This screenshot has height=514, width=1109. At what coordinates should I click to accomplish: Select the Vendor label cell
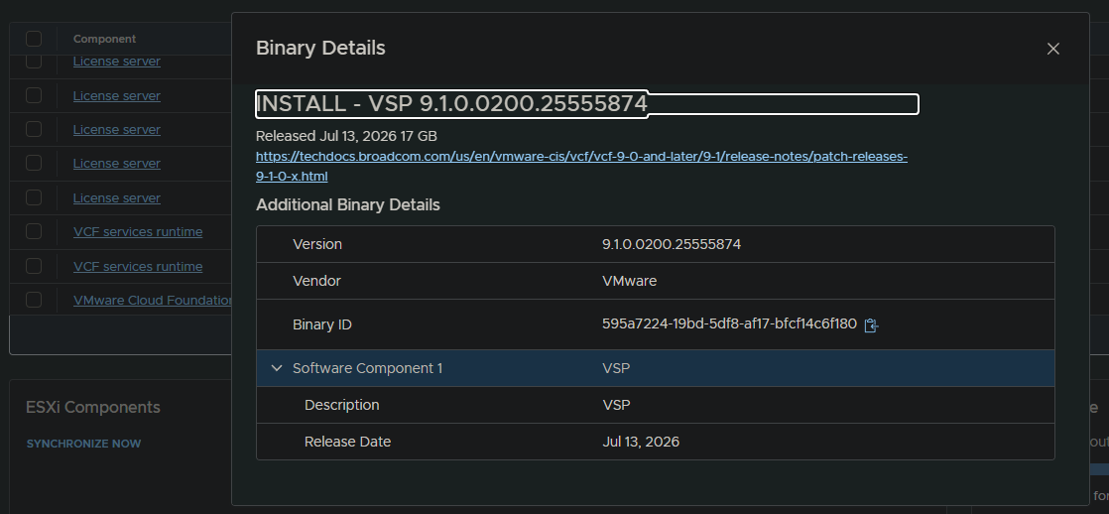click(x=316, y=281)
